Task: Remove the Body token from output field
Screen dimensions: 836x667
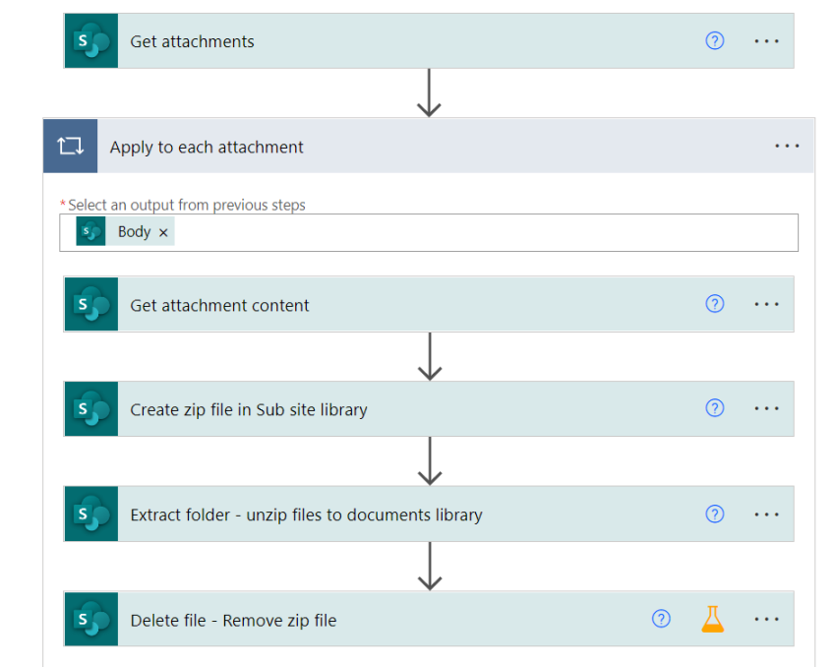Action: click(163, 232)
